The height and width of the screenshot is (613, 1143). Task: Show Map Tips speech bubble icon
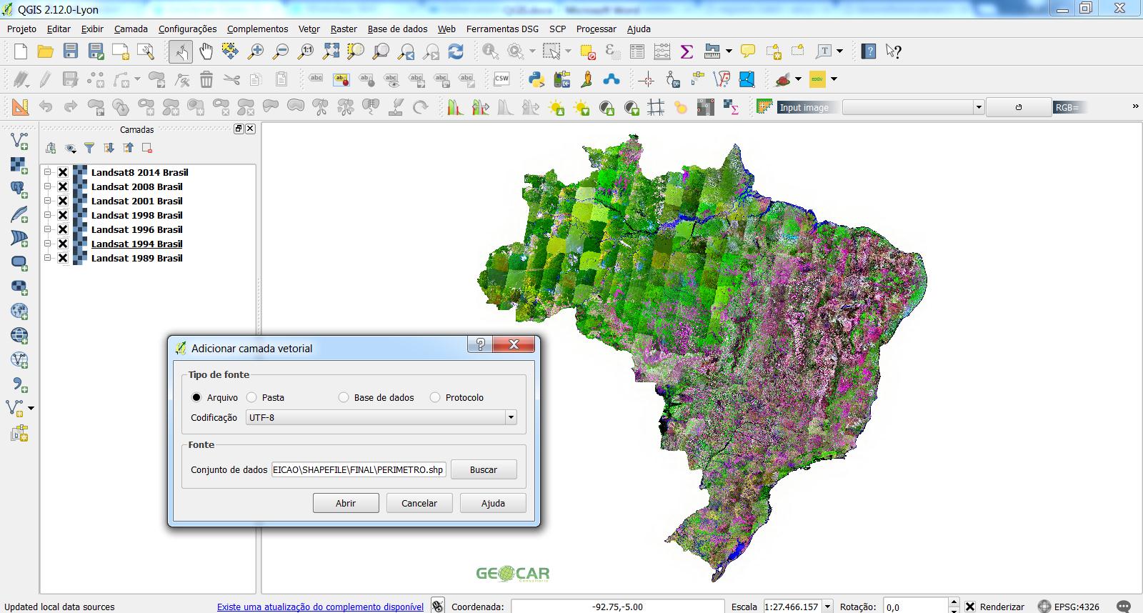tap(748, 51)
